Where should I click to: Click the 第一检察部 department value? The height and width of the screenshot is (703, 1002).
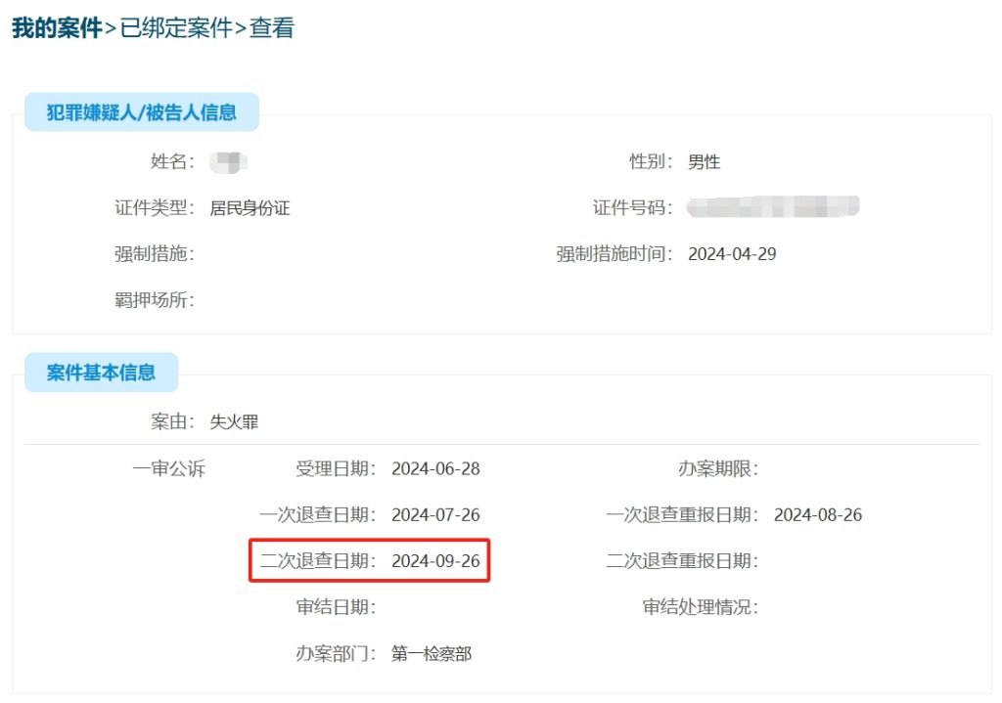432,653
